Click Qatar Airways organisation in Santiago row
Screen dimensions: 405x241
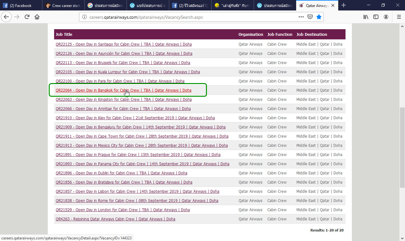coord(250,44)
